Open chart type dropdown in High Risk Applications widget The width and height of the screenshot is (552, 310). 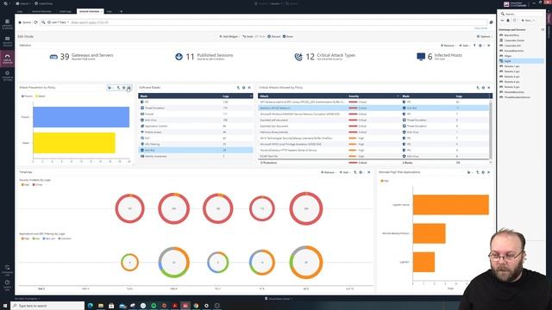pyautogui.click(x=469, y=172)
